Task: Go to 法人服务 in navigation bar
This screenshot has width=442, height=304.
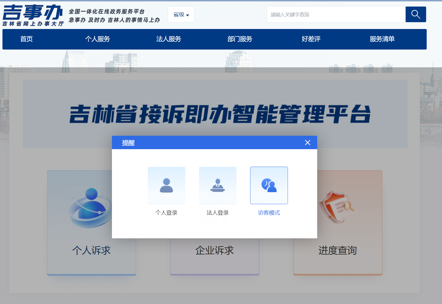Action: click(169, 39)
